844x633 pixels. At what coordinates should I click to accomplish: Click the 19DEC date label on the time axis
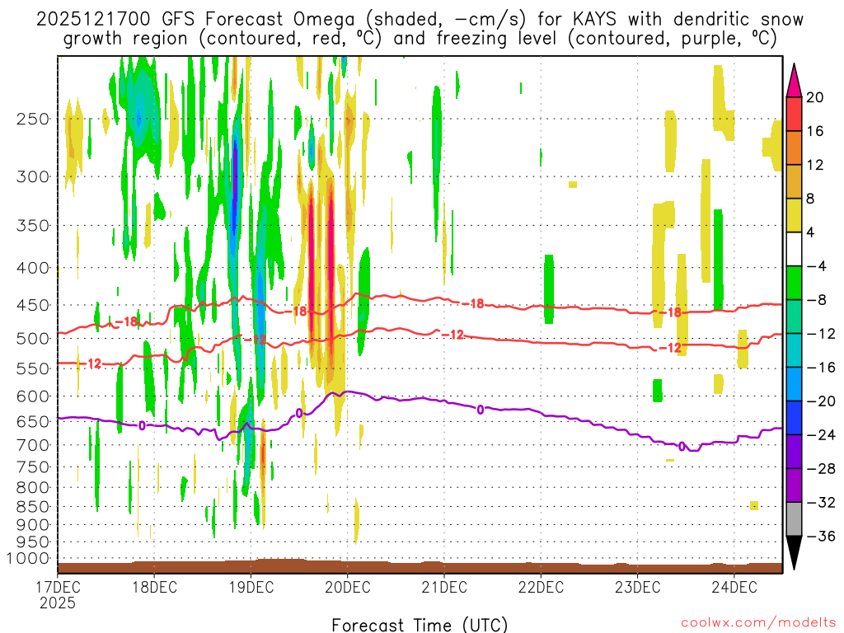coord(250,588)
